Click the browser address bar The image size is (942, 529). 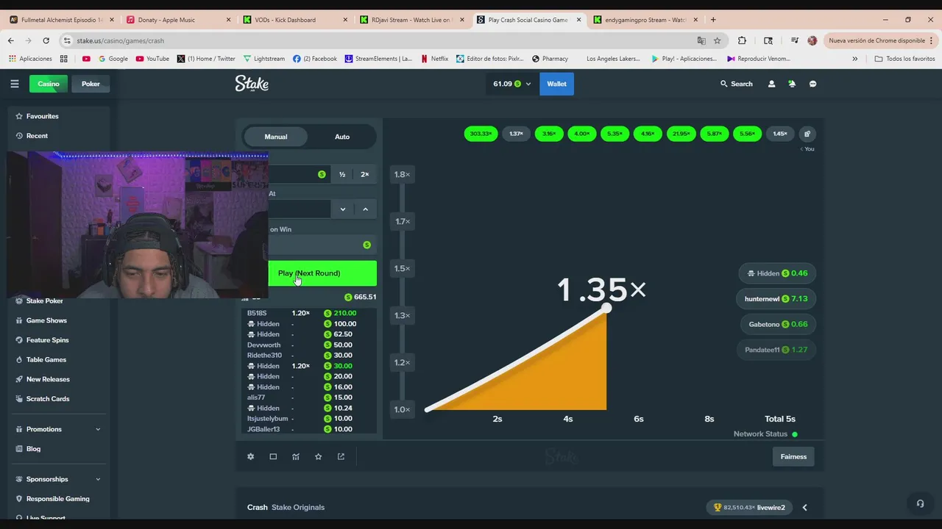[383, 40]
